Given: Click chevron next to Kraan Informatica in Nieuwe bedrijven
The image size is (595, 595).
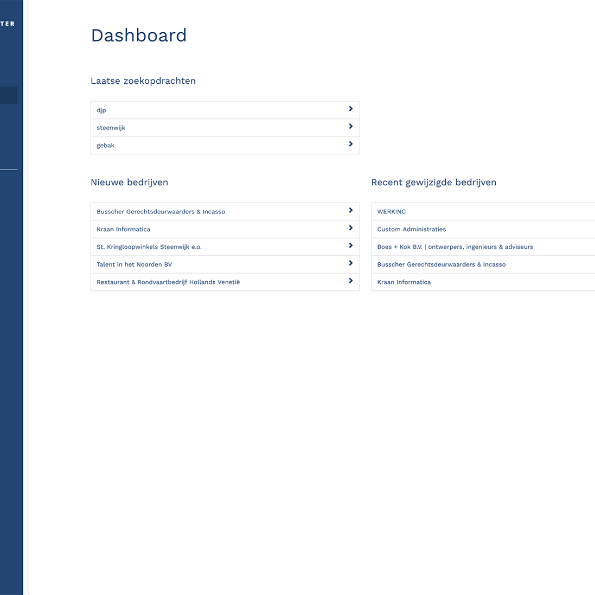Looking at the screenshot, I should pos(351,228).
